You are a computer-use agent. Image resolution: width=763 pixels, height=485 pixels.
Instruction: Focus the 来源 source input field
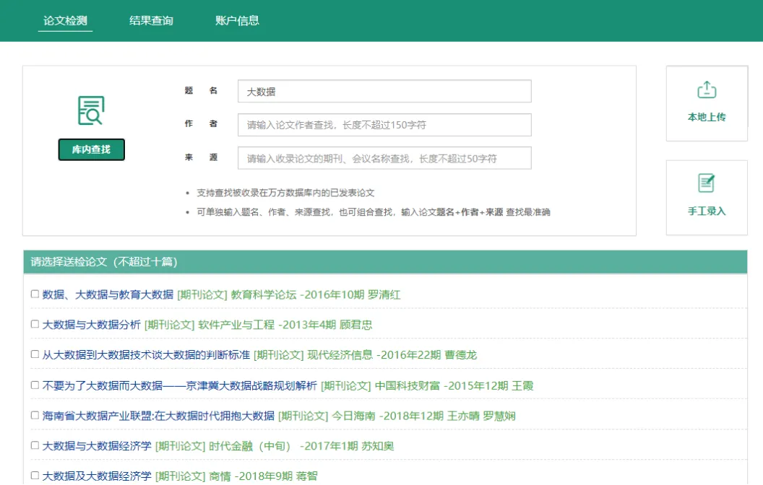pos(384,158)
